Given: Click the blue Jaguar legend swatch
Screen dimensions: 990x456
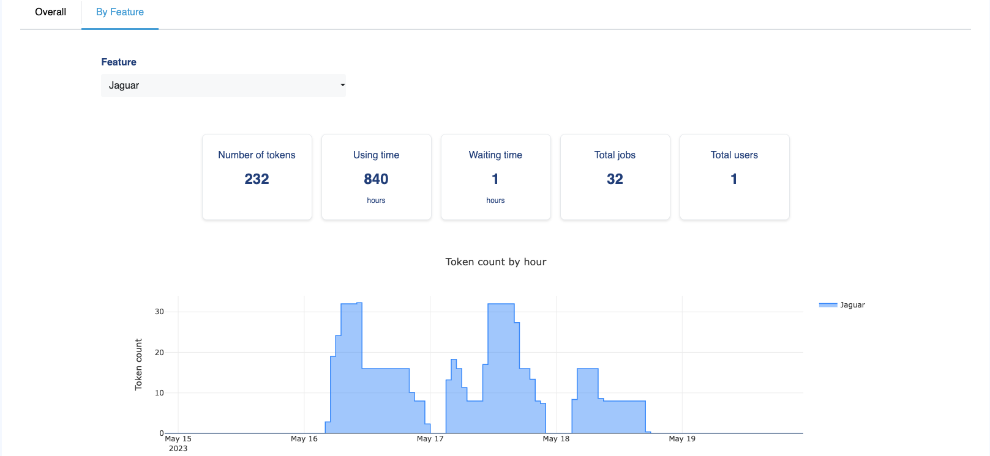Looking at the screenshot, I should 828,305.
